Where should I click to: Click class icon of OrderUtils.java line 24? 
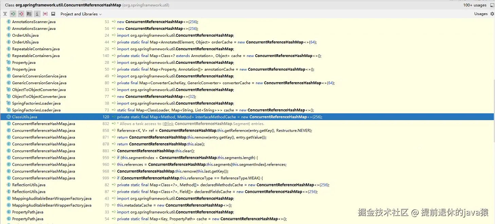[x=9, y=35]
